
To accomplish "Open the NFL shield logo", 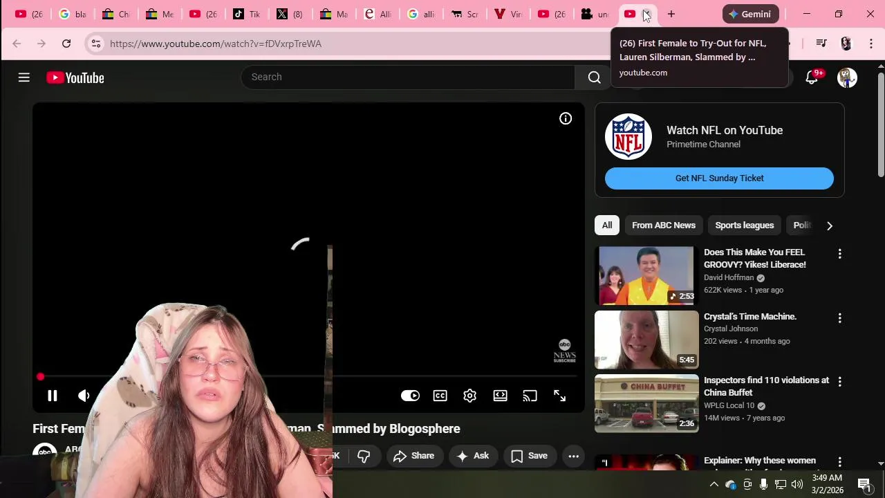I will [628, 137].
